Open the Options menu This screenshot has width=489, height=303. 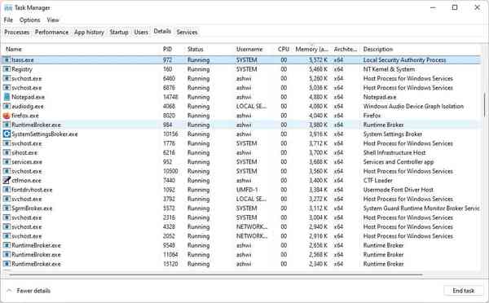click(30, 20)
